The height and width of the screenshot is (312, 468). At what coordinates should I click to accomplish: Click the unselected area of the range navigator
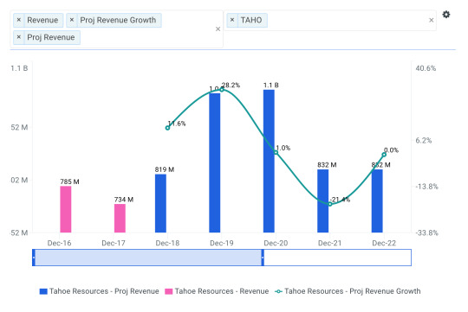pos(338,258)
